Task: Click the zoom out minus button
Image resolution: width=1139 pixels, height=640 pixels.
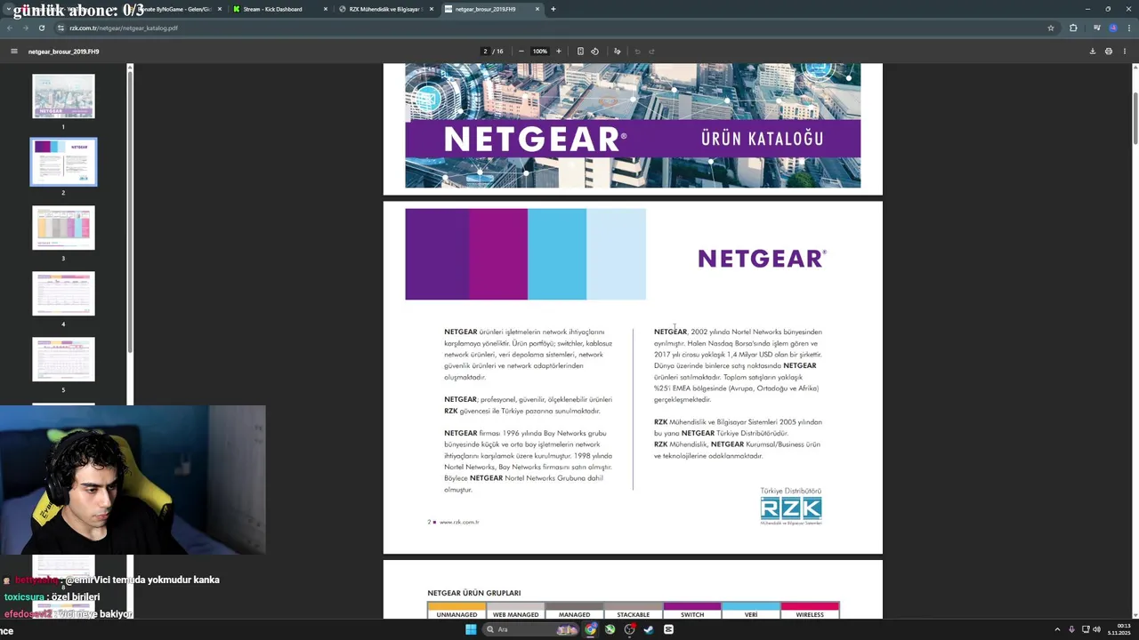Action: click(x=521, y=52)
